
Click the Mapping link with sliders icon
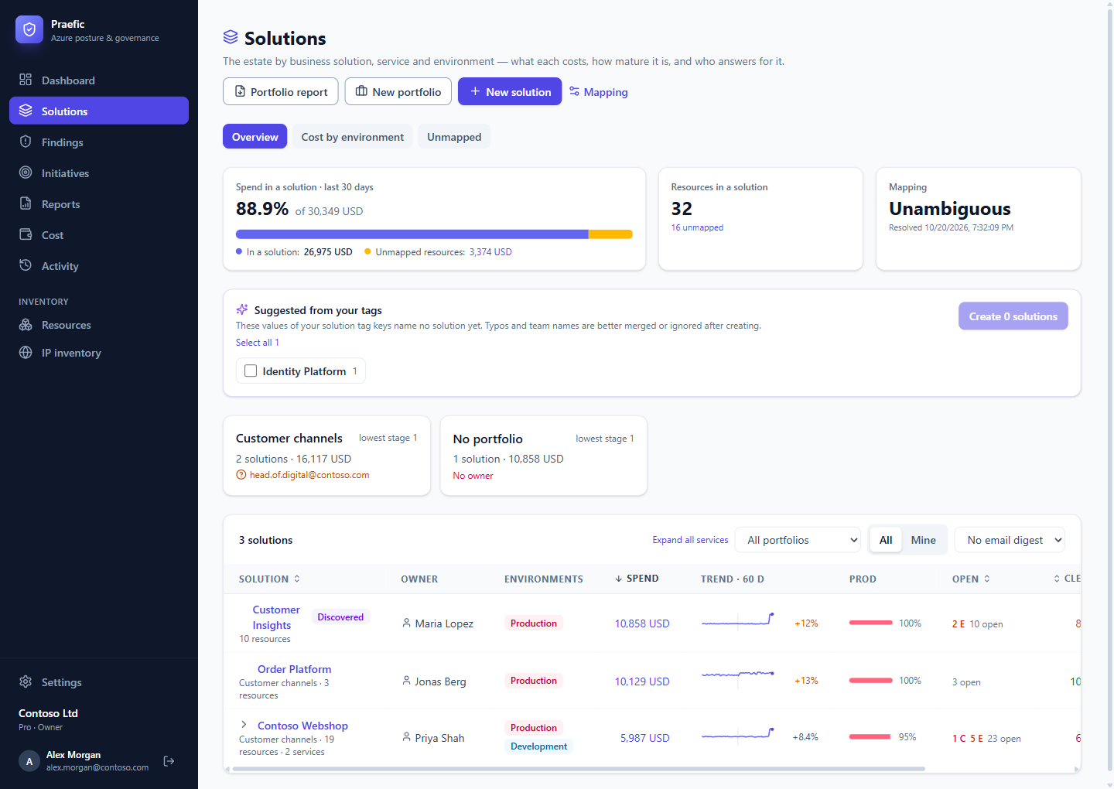pos(599,92)
